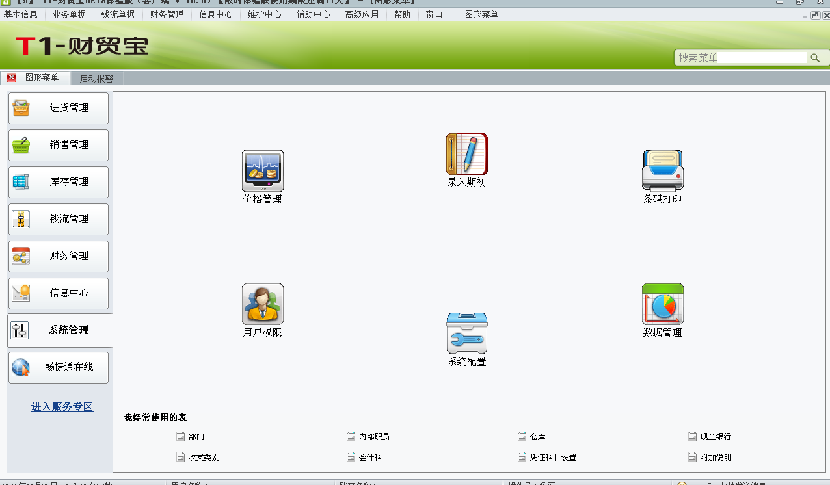Open the 业务单据 menu

[69, 14]
